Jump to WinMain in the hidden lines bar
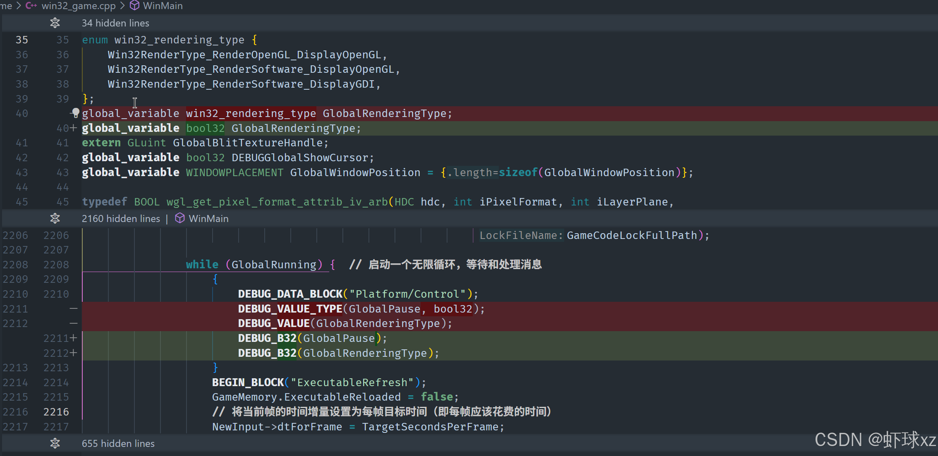938x456 pixels. pyautogui.click(x=208, y=218)
